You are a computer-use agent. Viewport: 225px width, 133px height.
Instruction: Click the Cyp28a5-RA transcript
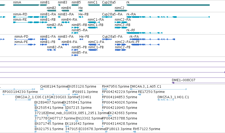point(107,17)
